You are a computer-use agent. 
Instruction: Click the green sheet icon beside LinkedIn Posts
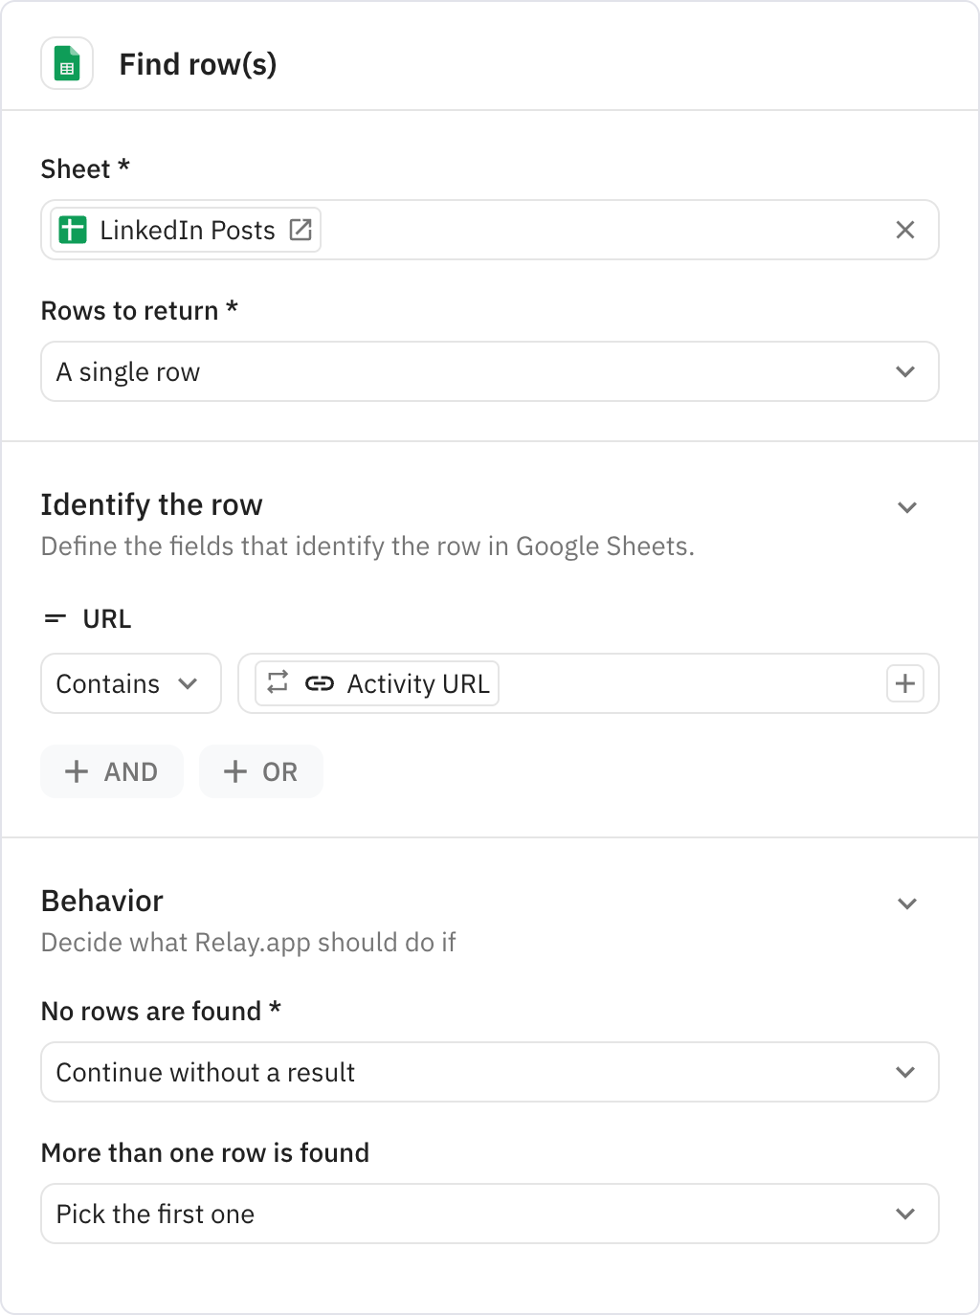pos(73,230)
